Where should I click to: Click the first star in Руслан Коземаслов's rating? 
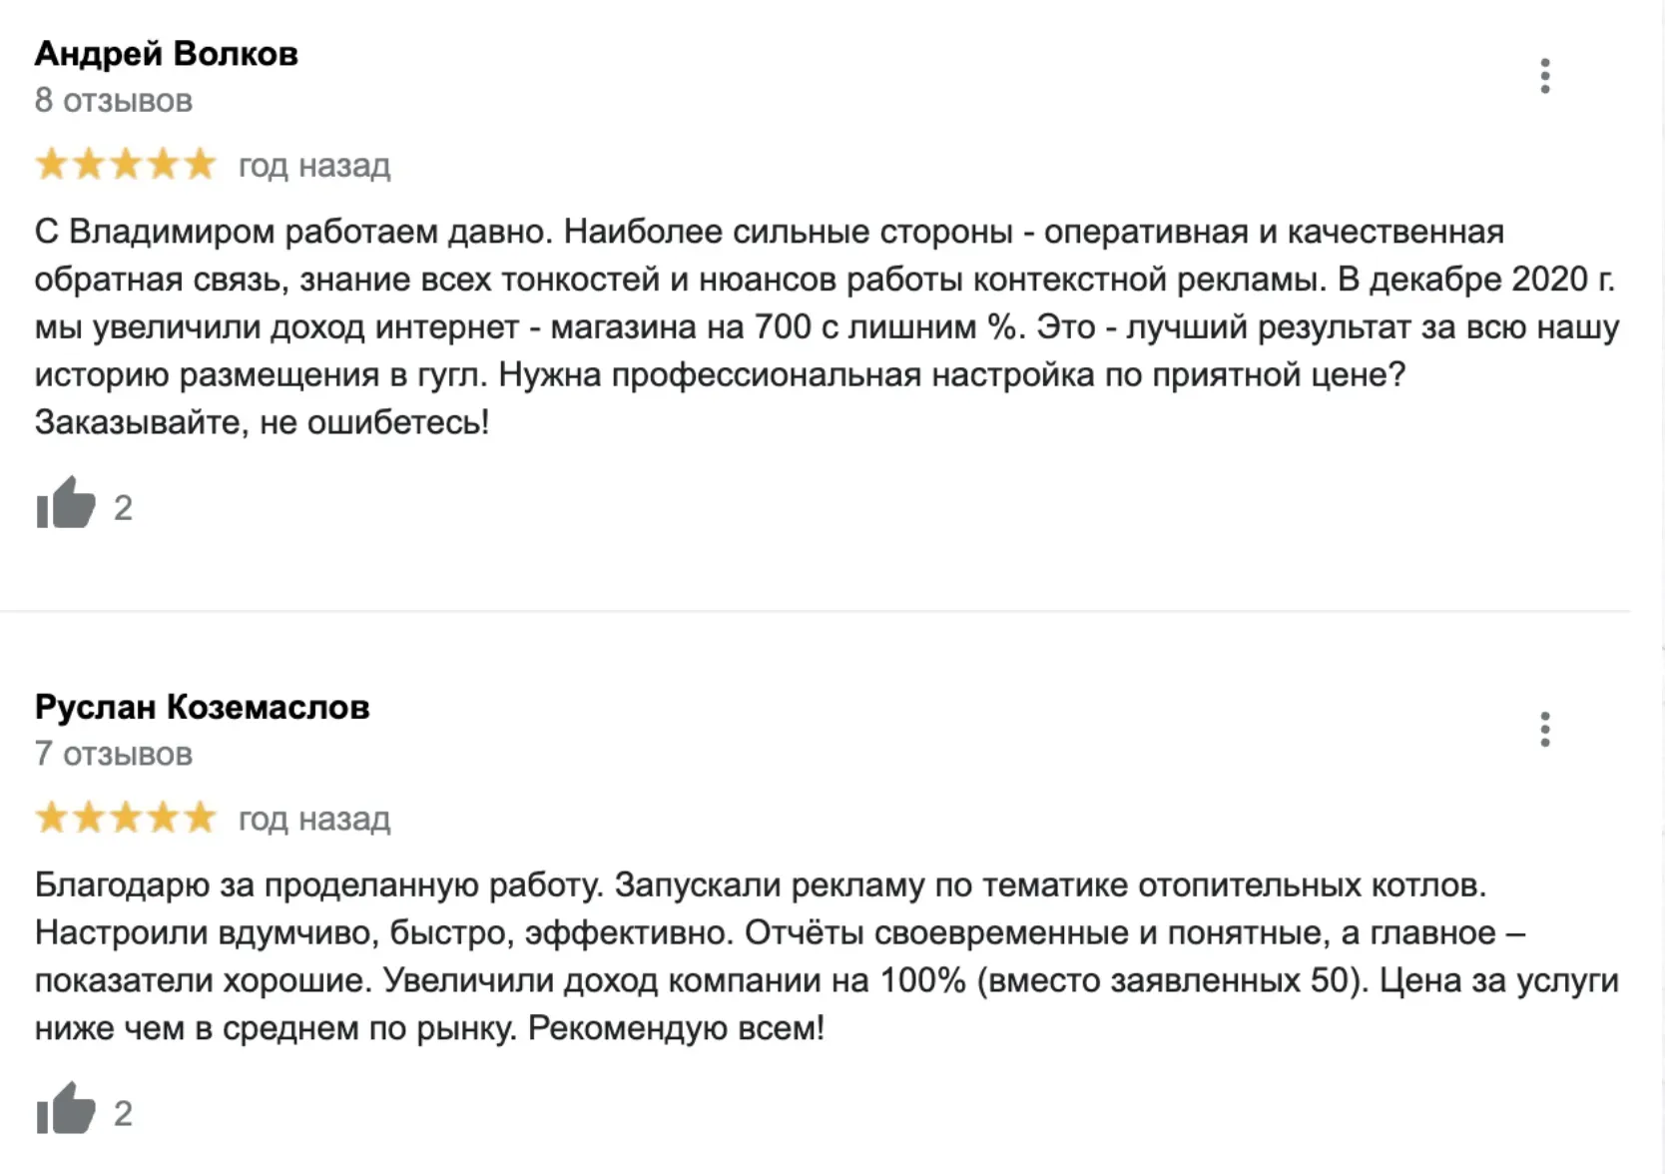(51, 818)
